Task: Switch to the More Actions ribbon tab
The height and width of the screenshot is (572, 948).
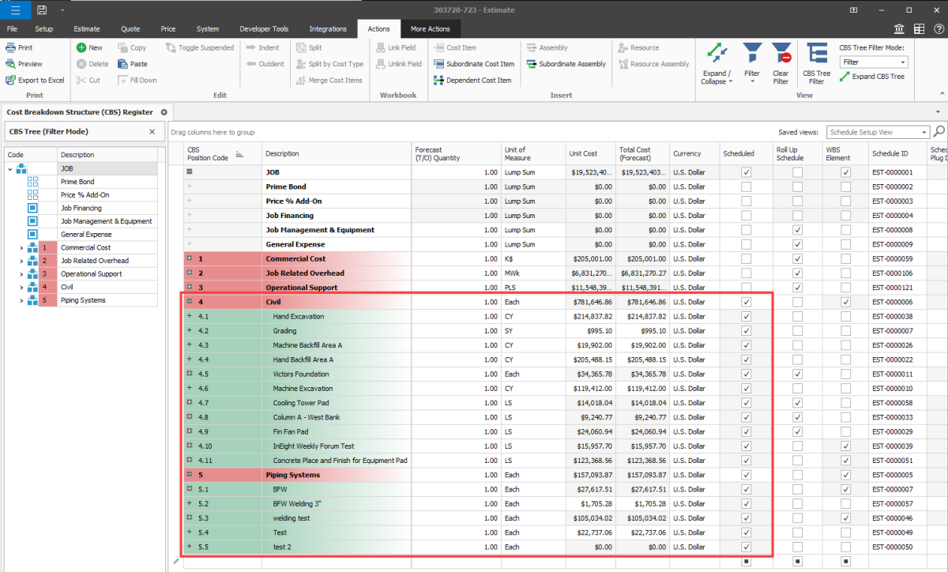Action: click(x=430, y=29)
